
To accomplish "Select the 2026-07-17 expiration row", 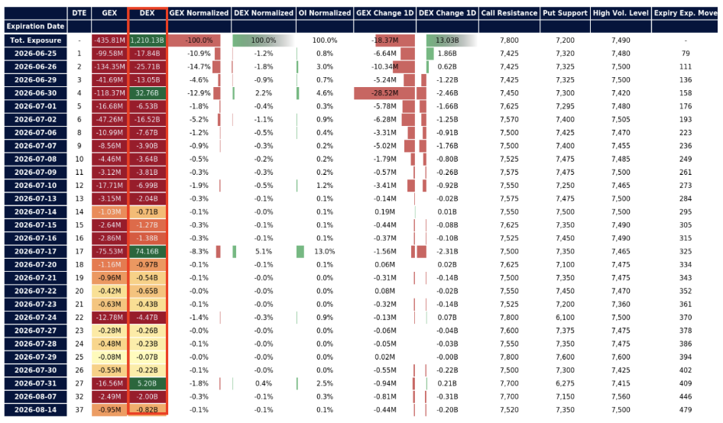I will point(35,252).
